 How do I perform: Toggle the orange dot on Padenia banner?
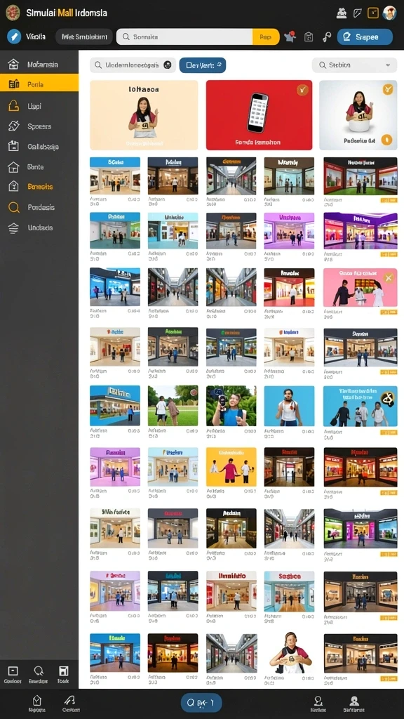[x=386, y=140]
